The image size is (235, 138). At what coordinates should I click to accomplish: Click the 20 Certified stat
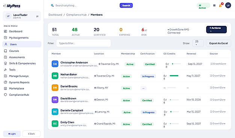click(99, 32)
